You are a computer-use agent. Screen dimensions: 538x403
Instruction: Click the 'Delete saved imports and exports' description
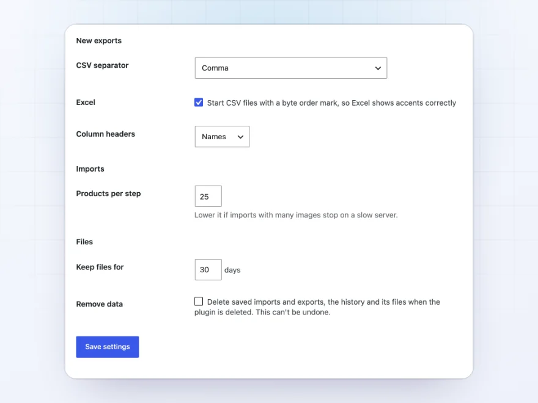(x=317, y=307)
